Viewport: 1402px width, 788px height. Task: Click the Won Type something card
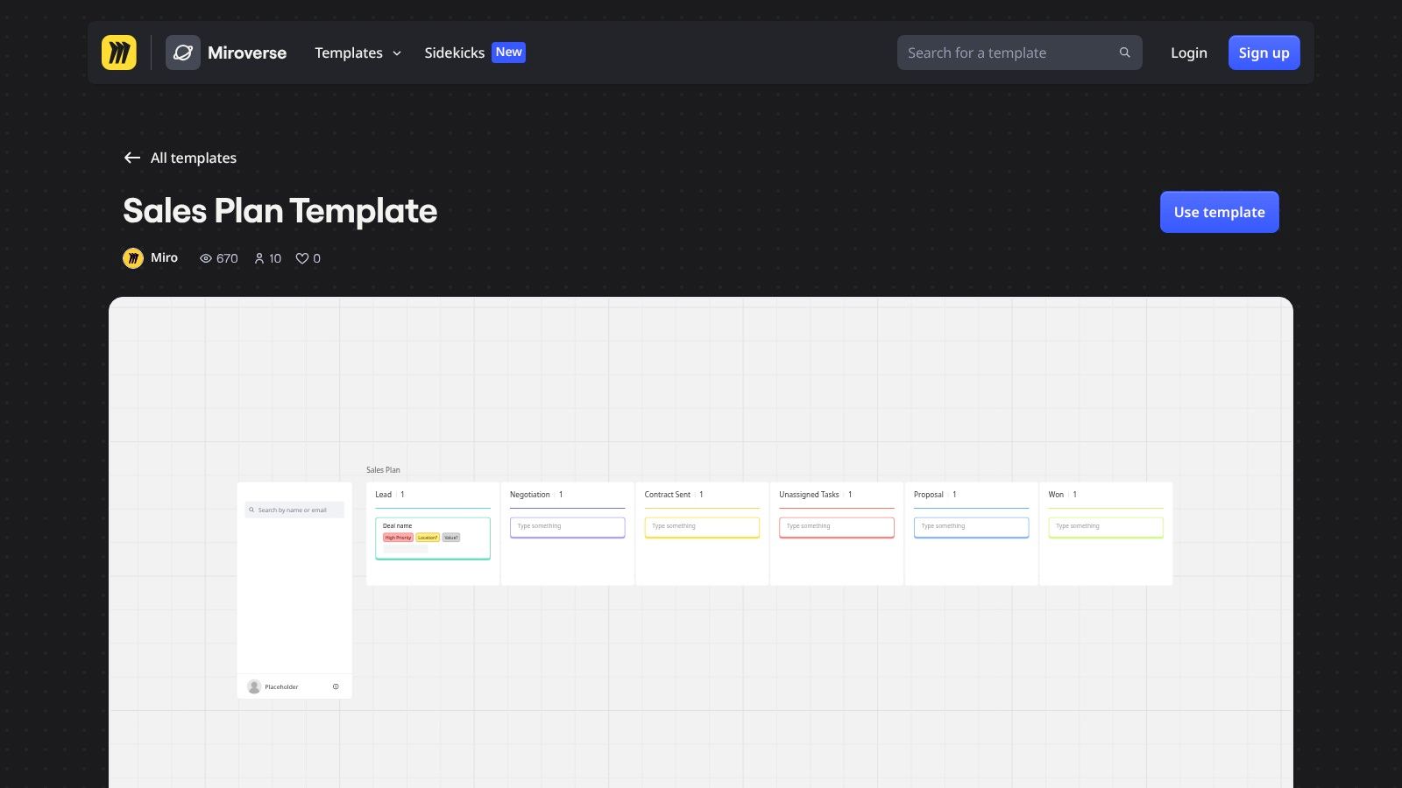coord(1106,527)
